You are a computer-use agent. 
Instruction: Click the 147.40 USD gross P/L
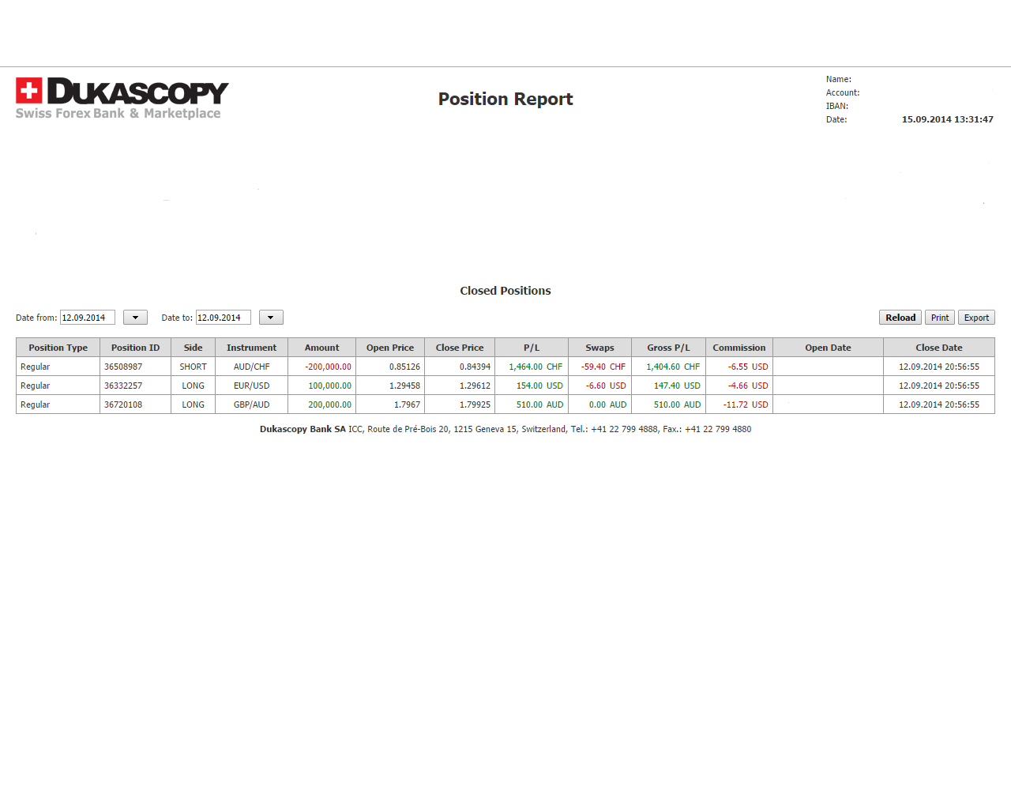click(677, 386)
